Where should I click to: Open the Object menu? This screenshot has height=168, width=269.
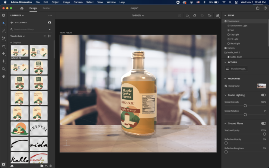tap(55, 2)
